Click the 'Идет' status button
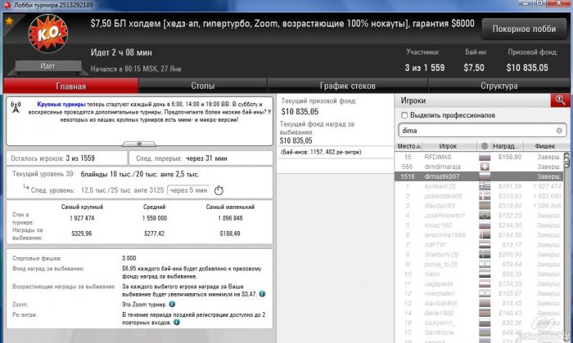 point(47,66)
